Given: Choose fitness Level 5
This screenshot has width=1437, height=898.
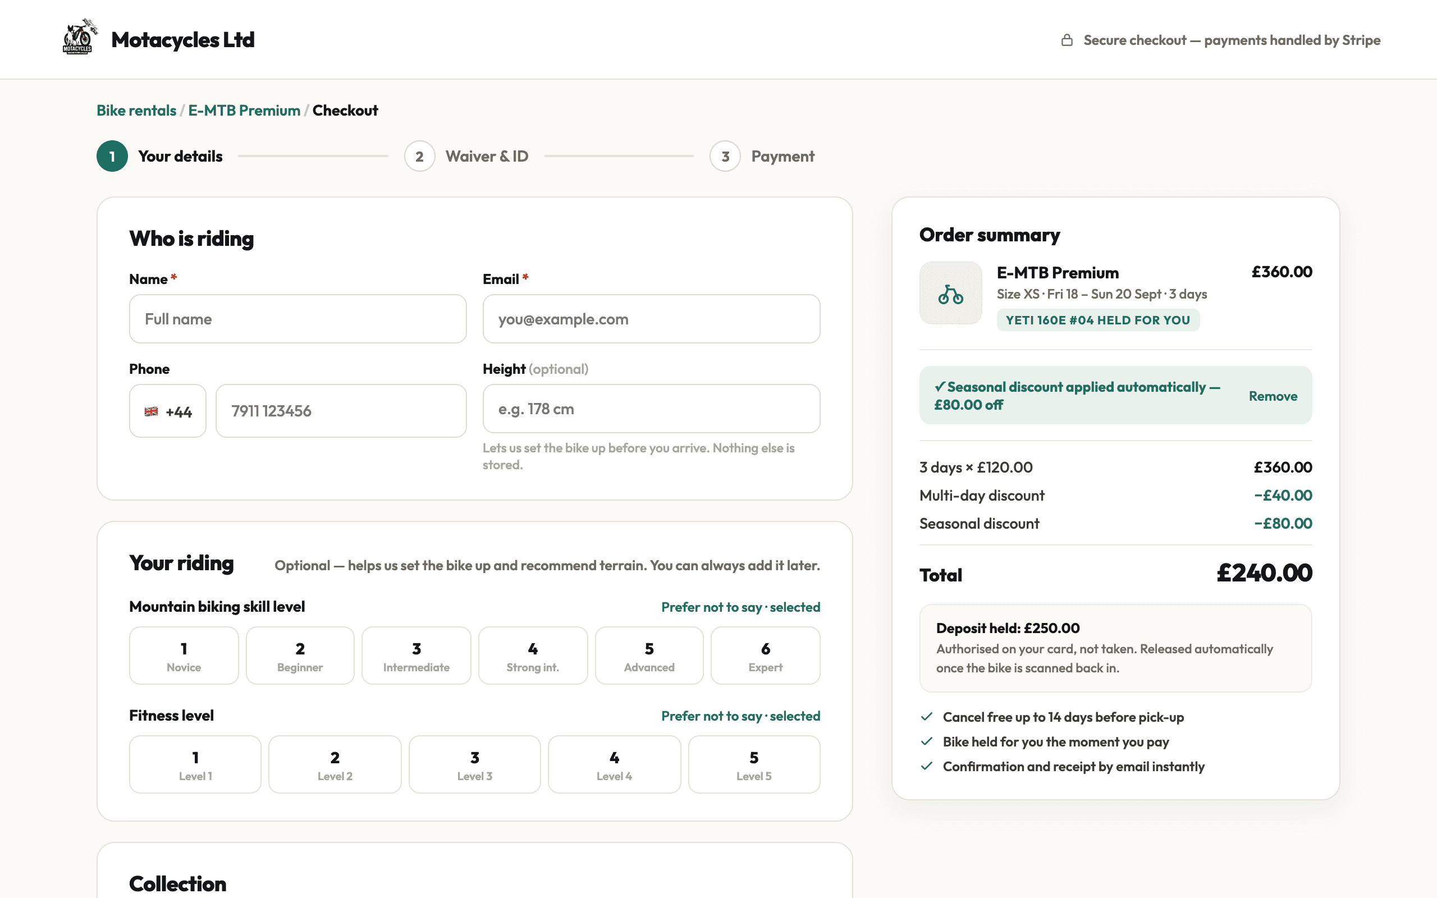Looking at the screenshot, I should coord(754,764).
